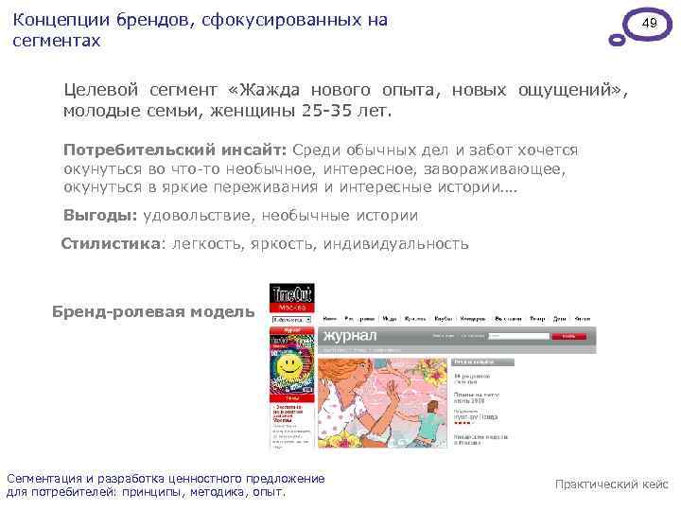
Task: Open the Дети menu item
Action: click(559, 319)
